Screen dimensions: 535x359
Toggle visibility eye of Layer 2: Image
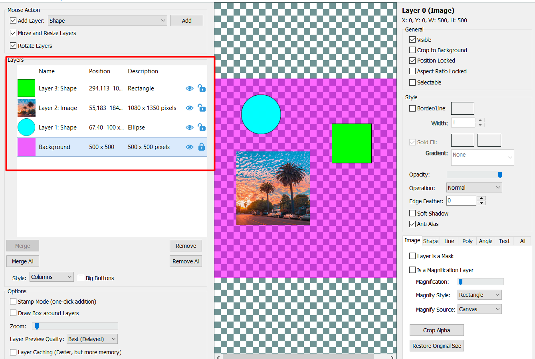point(190,108)
